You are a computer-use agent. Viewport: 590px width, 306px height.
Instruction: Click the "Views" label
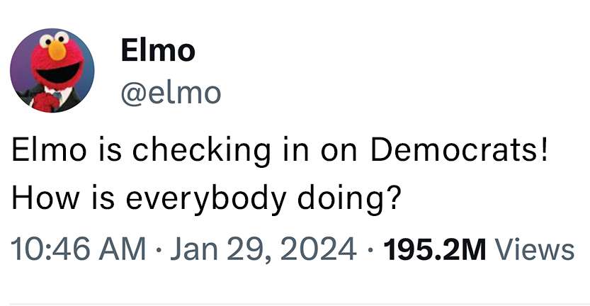(534, 249)
